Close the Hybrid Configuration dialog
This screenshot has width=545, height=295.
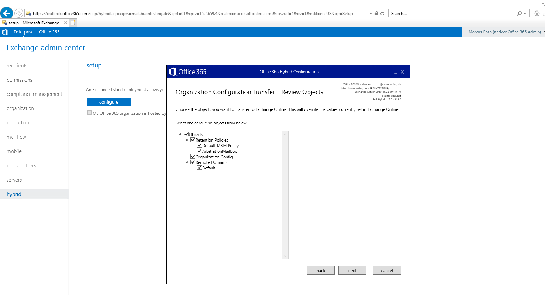click(402, 72)
